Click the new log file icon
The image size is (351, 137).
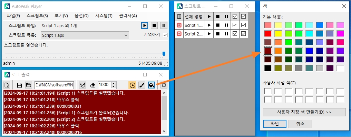click(x=7, y=85)
